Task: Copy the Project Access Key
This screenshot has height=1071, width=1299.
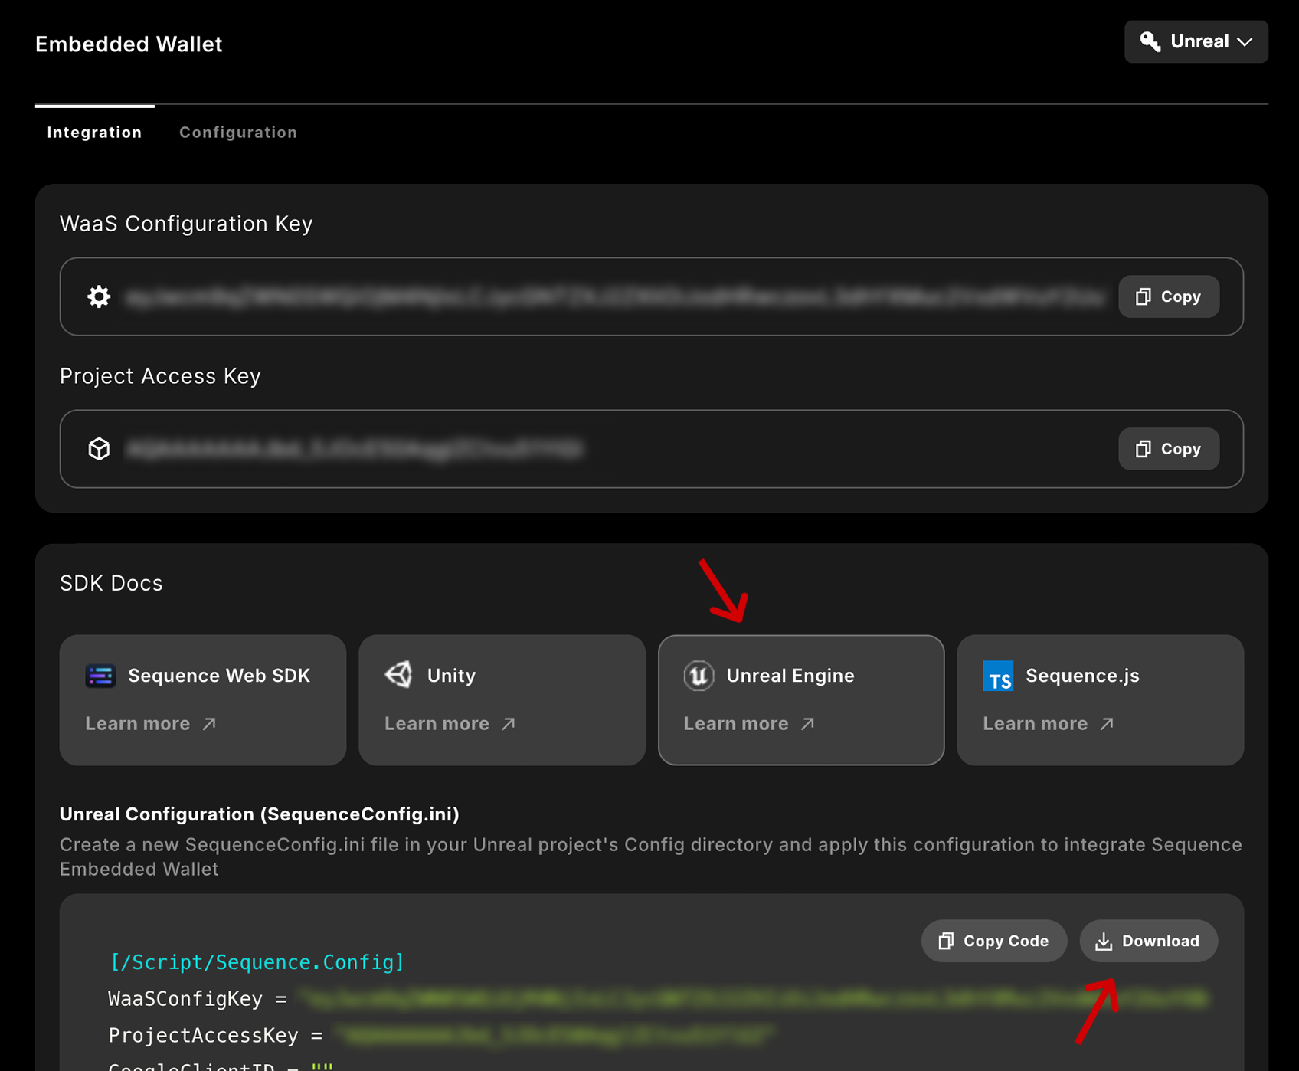Action: (x=1169, y=449)
